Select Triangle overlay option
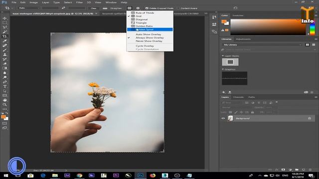This screenshot has height=179, width=319. click(141, 23)
